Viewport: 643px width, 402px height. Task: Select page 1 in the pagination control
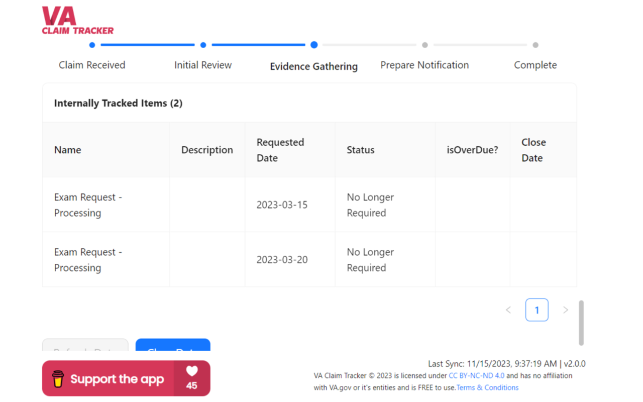537,310
